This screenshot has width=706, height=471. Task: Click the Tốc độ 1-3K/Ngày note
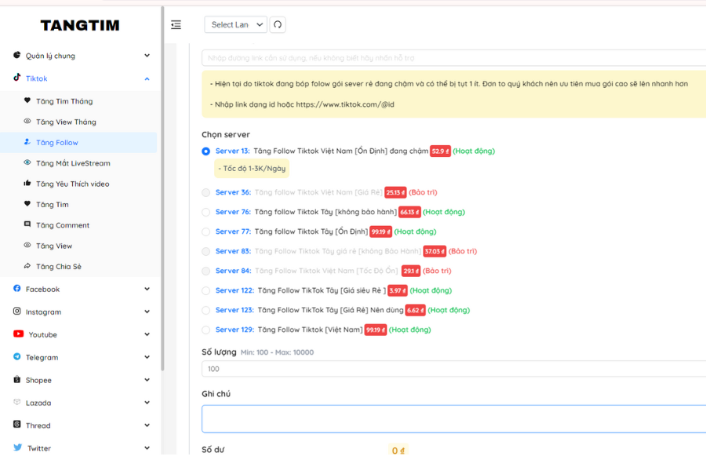click(252, 169)
